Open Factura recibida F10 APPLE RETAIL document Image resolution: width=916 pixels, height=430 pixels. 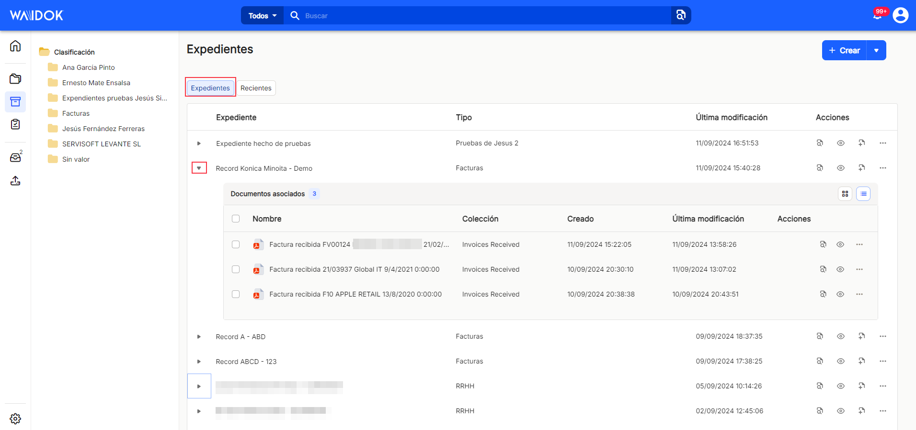pos(355,294)
